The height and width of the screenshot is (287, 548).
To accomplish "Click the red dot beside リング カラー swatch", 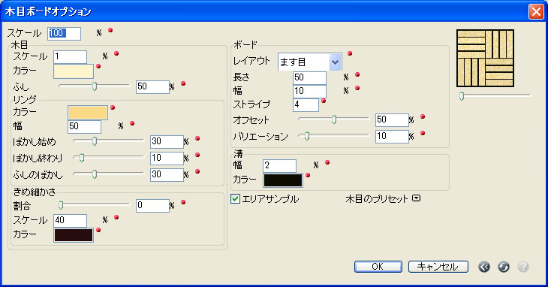I will (x=113, y=107).
